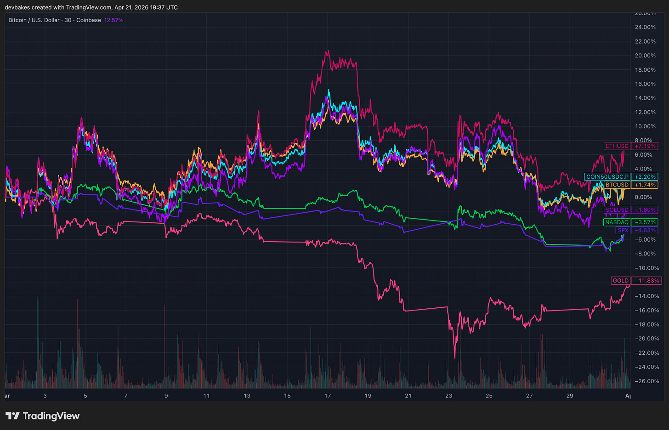Click the 0.00% price axis label
Image resolution: width=669 pixels, height=430 pixels.
643,197
